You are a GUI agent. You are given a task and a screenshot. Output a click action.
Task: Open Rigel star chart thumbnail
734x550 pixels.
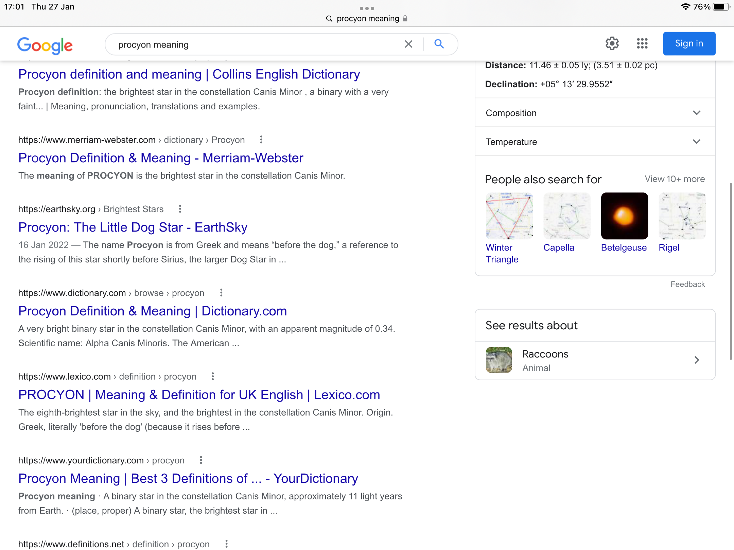pyautogui.click(x=682, y=216)
